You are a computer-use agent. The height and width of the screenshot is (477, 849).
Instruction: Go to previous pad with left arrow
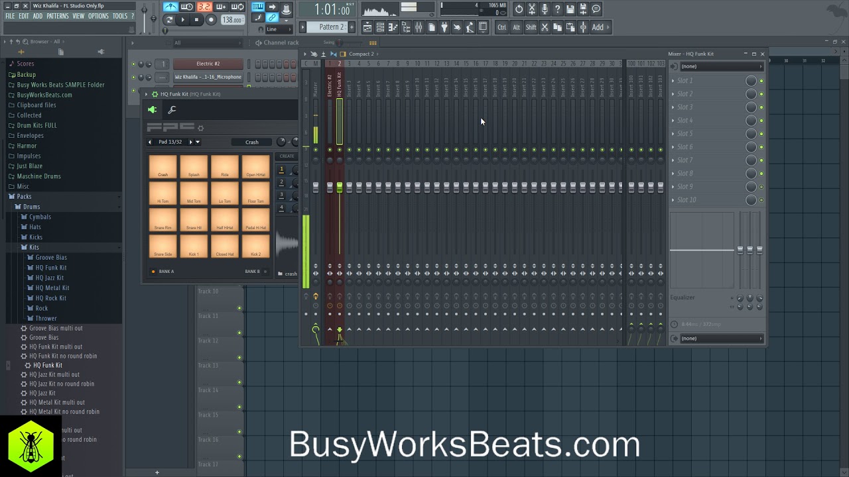150,142
